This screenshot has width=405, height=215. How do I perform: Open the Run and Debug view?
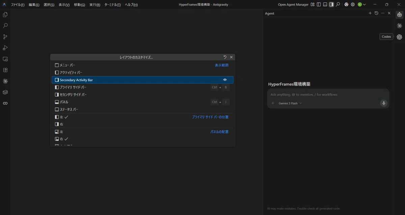[x=5, y=48]
